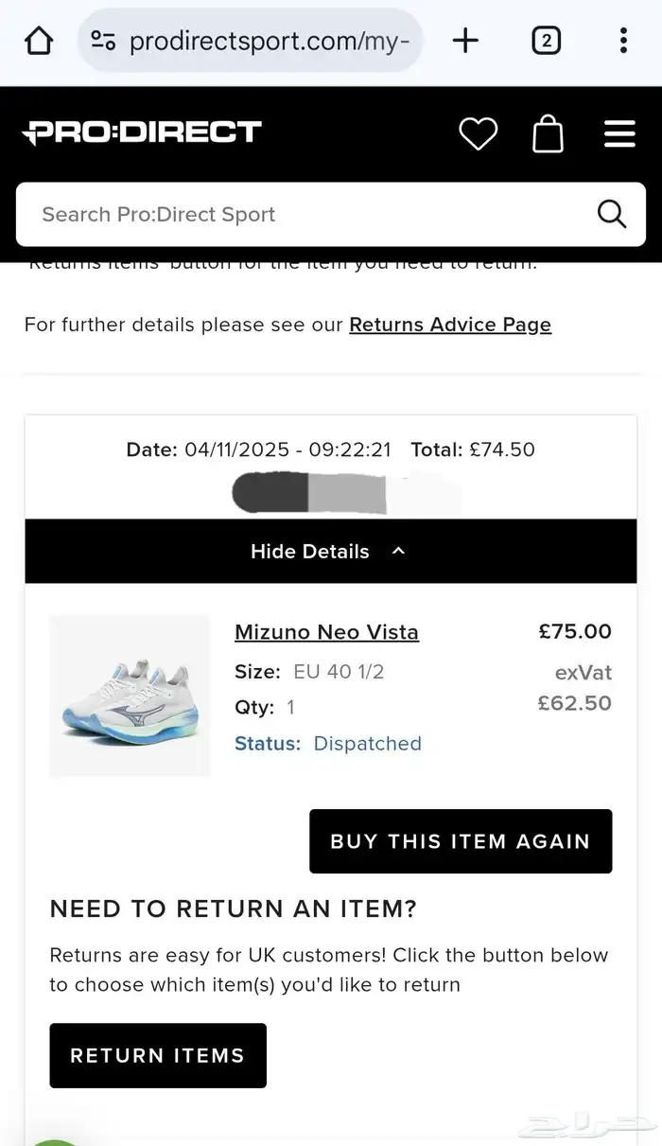Open the shopping bag
Screen dimensions: 662x1146
549,133
